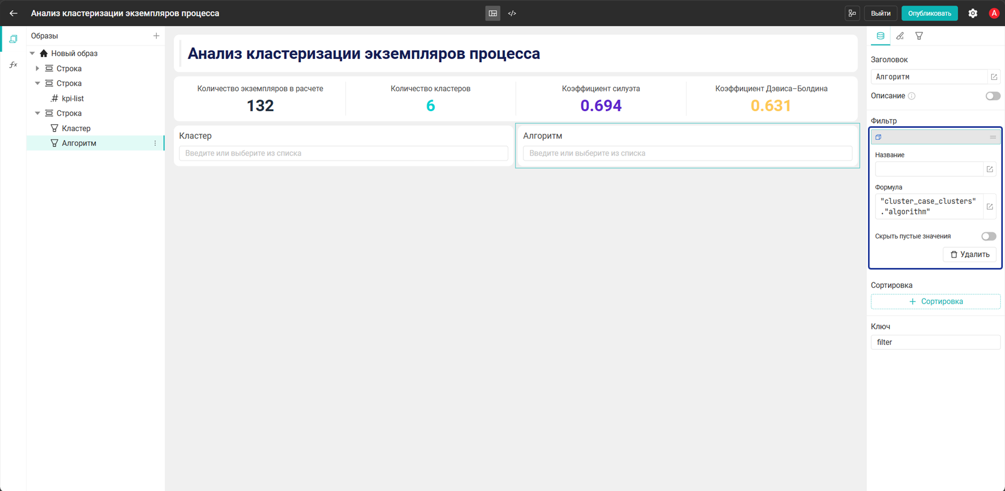The image size is (1005, 491).
Task: Click Коэффициент силуэта value 0.694
Action: click(601, 106)
